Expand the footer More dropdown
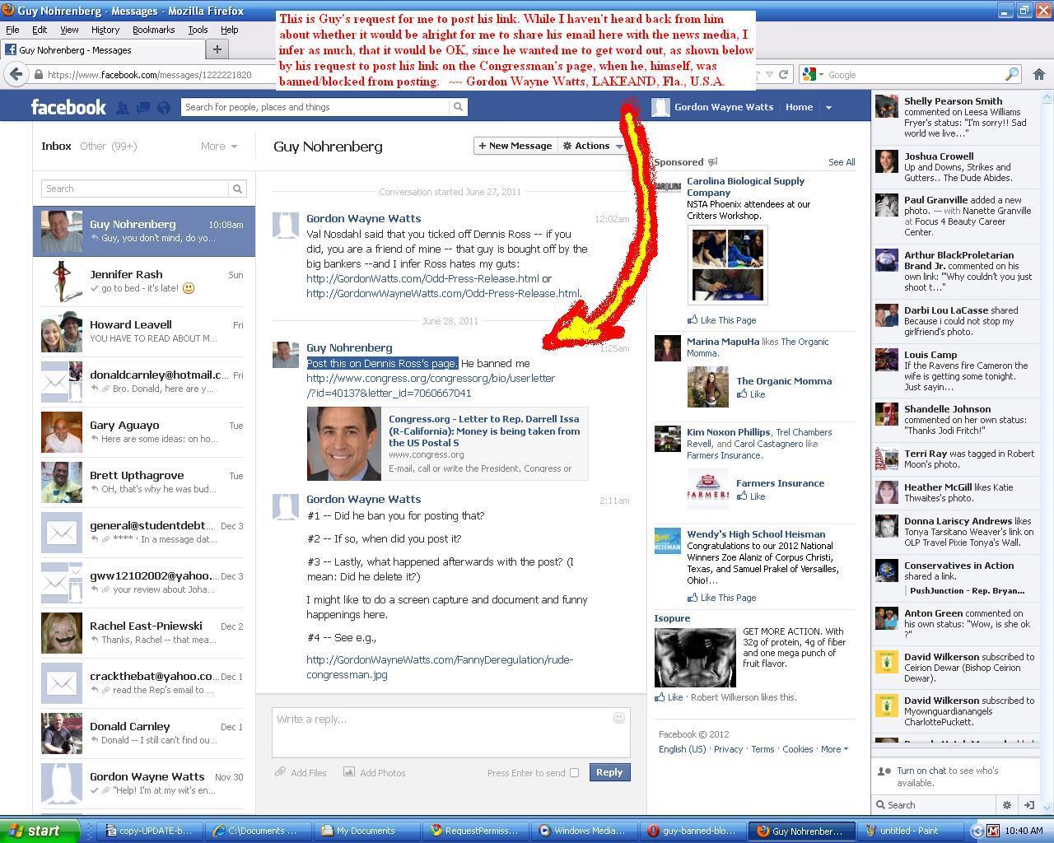 (834, 749)
